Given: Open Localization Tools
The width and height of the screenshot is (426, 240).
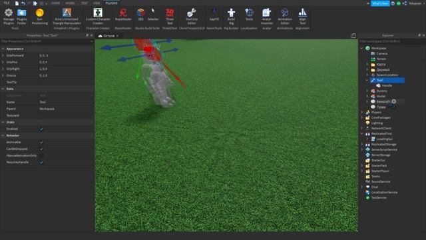Looking at the screenshot, I should (249, 15).
